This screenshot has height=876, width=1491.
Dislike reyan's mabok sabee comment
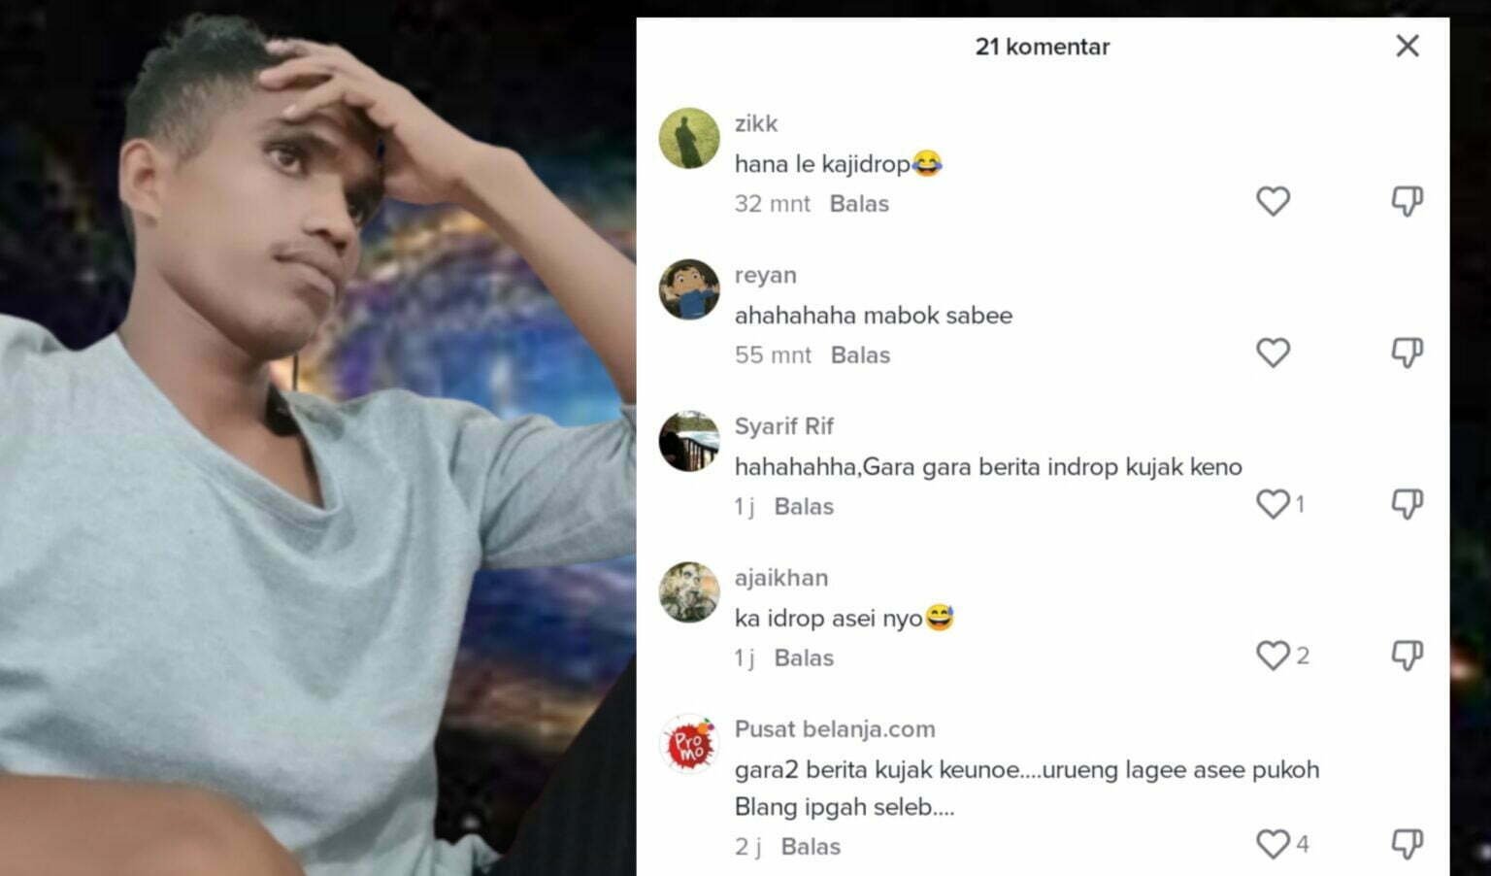click(x=1407, y=353)
